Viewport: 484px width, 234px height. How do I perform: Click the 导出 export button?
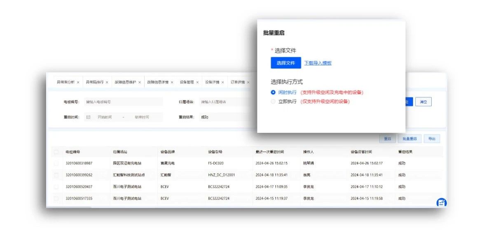tap(431, 139)
